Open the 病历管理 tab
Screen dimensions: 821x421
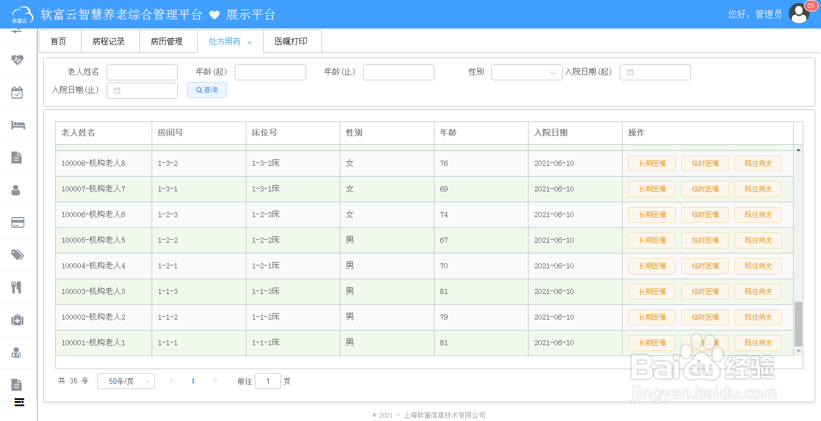167,42
